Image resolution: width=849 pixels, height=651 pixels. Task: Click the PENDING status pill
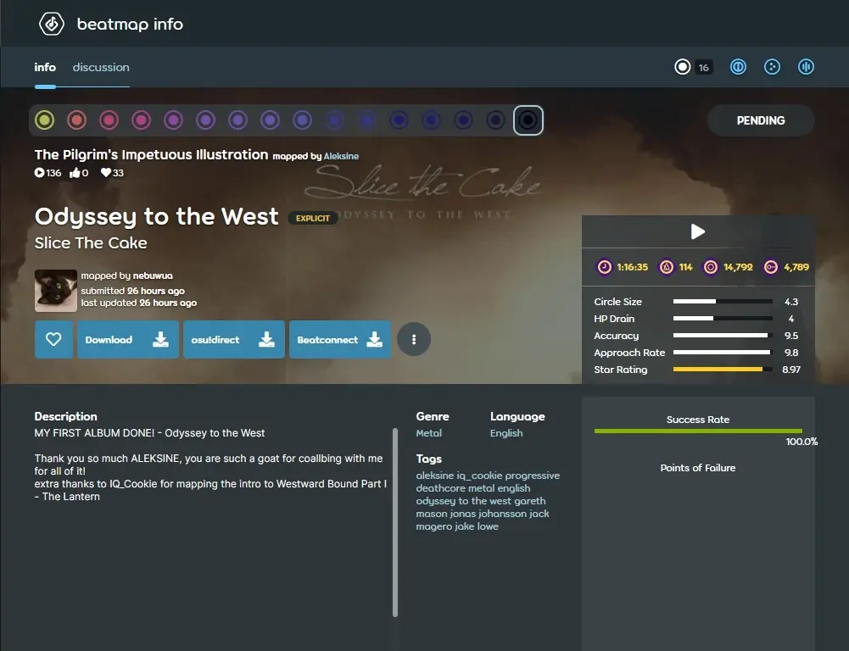(760, 120)
